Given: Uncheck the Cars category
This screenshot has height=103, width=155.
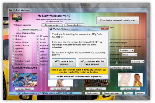Looking at the screenshot, I should pyautogui.click(x=13, y=58).
